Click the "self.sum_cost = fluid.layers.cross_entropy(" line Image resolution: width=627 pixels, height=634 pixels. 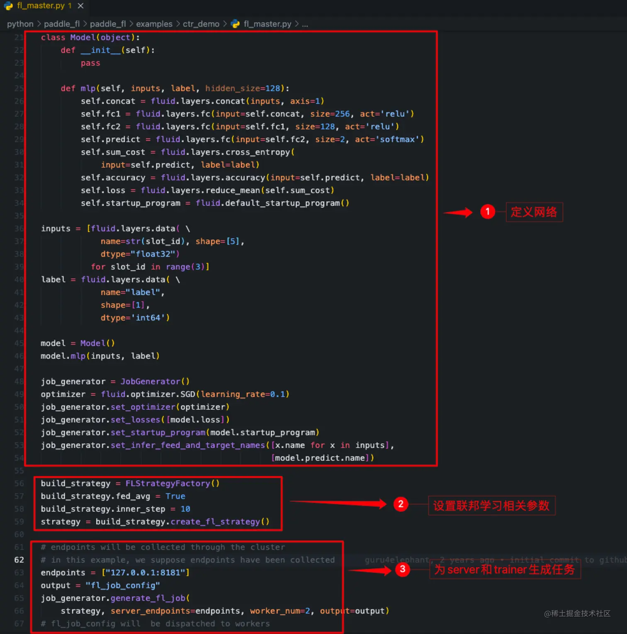point(188,152)
